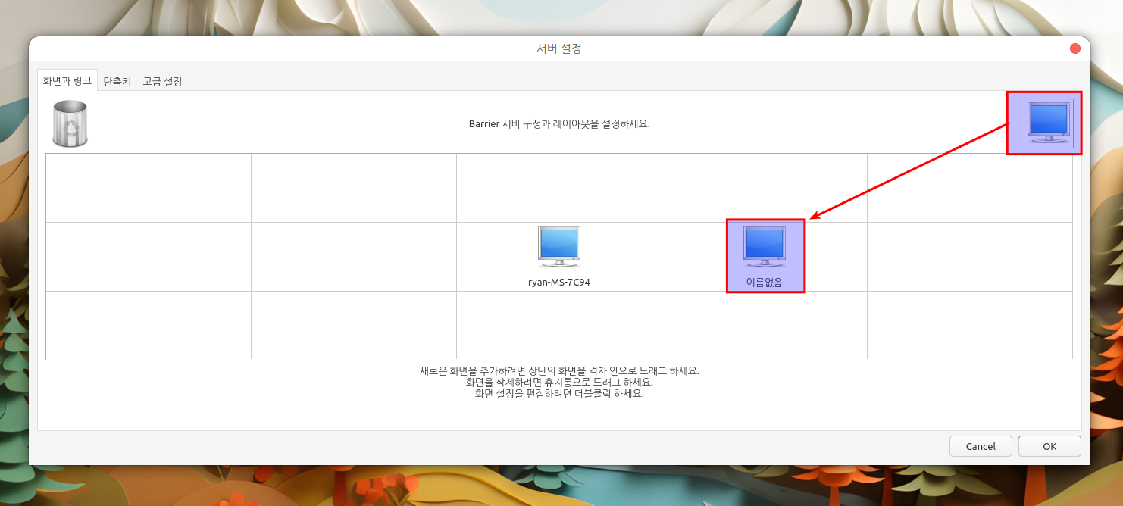Select the leftmost cell in the middle row
The width and height of the screenshot is (1123, 506).
tap(149, 256)
